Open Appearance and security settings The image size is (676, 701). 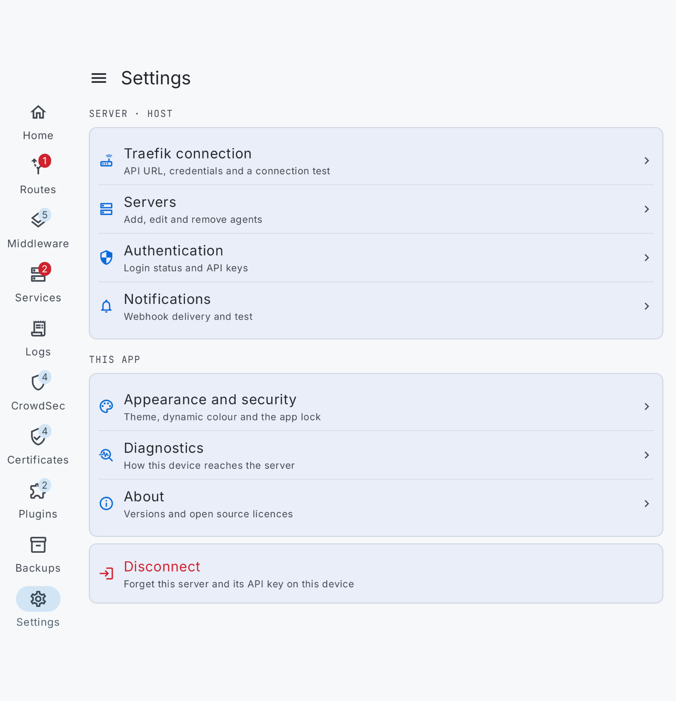(376, 407)
